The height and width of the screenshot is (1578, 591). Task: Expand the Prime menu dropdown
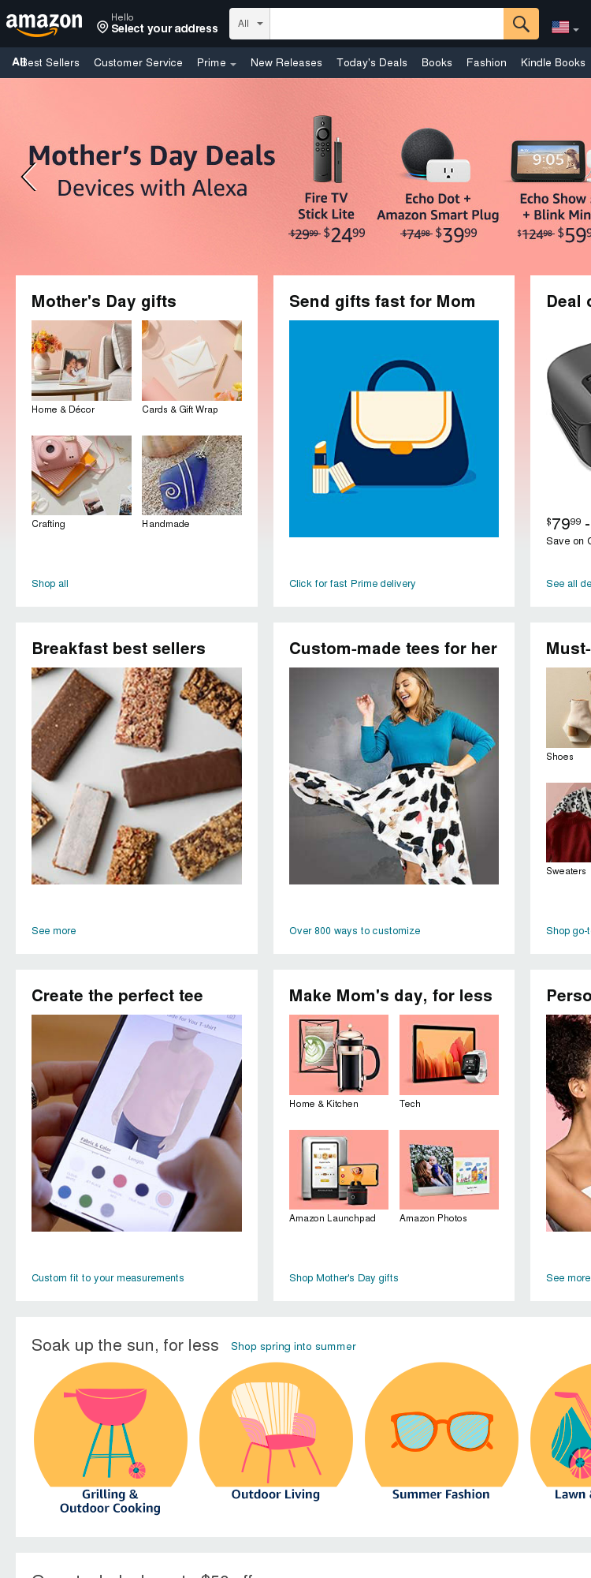click(216, 62)
